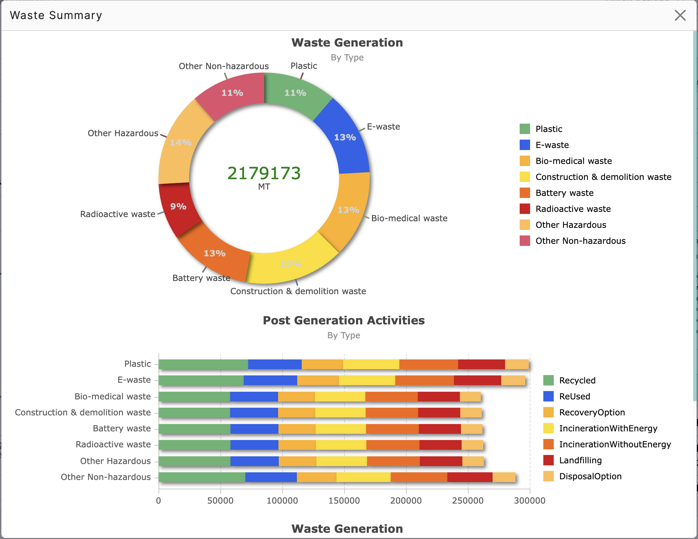Toggle E-waste legend item visibility
The width and height of the screenshot is (698, 539).
pos(552,145)
